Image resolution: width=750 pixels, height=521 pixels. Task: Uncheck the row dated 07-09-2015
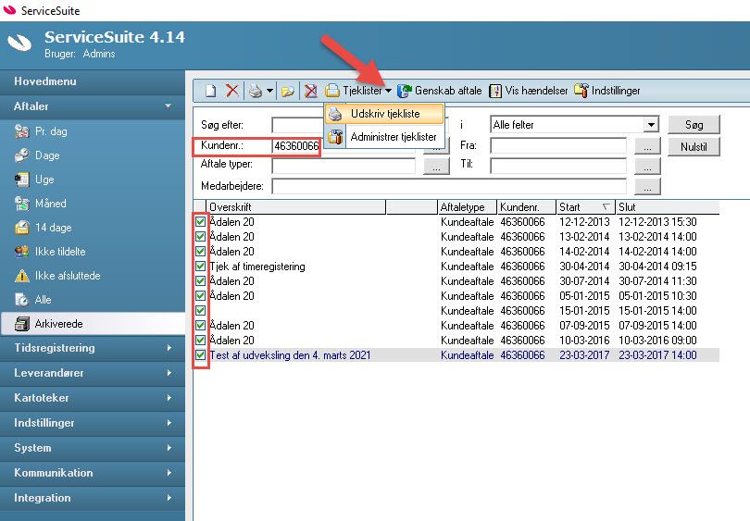pos(200,326)
